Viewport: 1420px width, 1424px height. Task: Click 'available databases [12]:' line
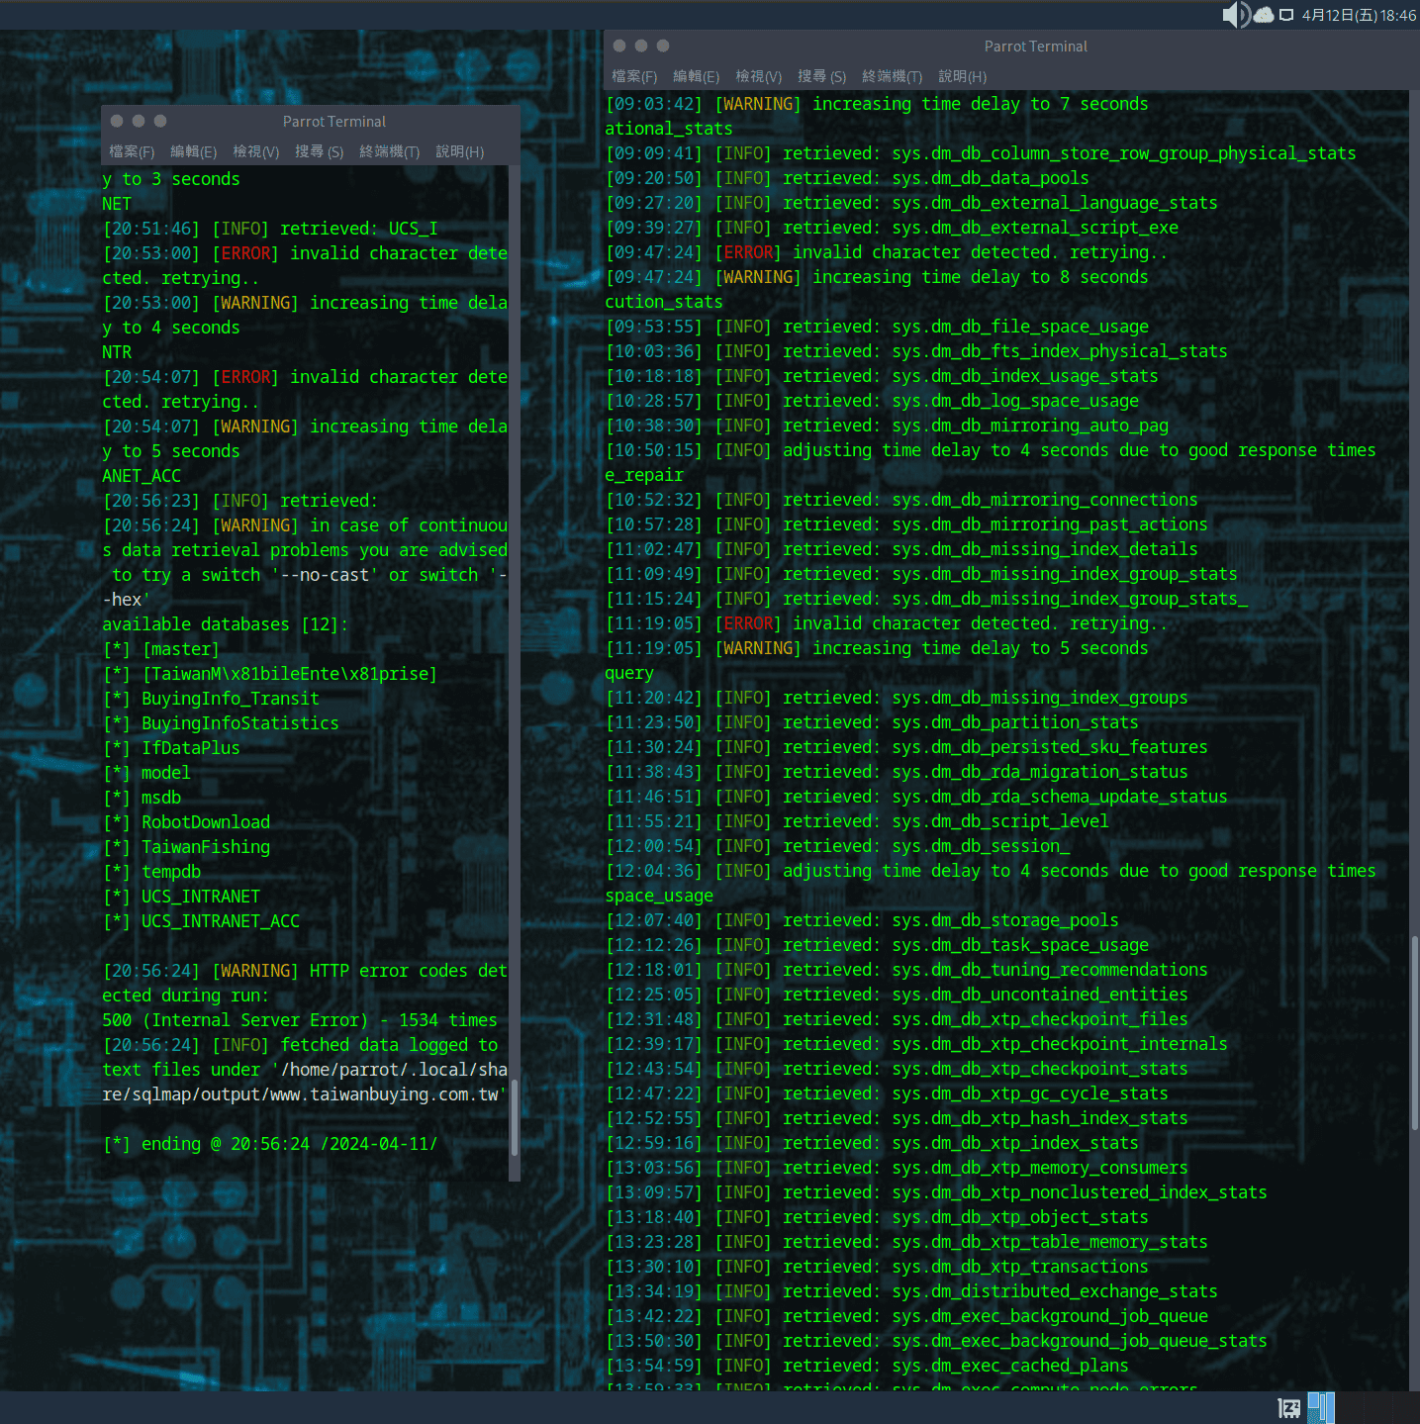coord(226,624)
